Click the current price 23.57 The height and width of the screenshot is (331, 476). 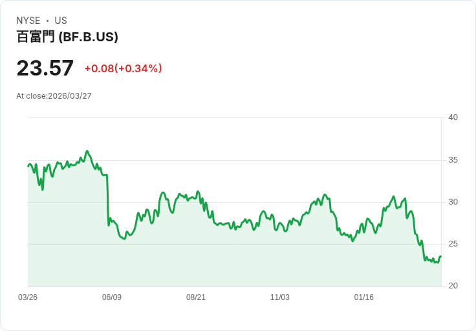click(45, 68)
